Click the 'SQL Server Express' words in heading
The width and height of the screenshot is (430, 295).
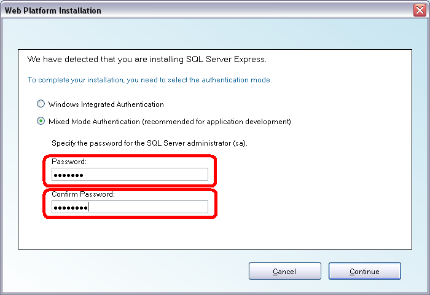click(225, 59)
